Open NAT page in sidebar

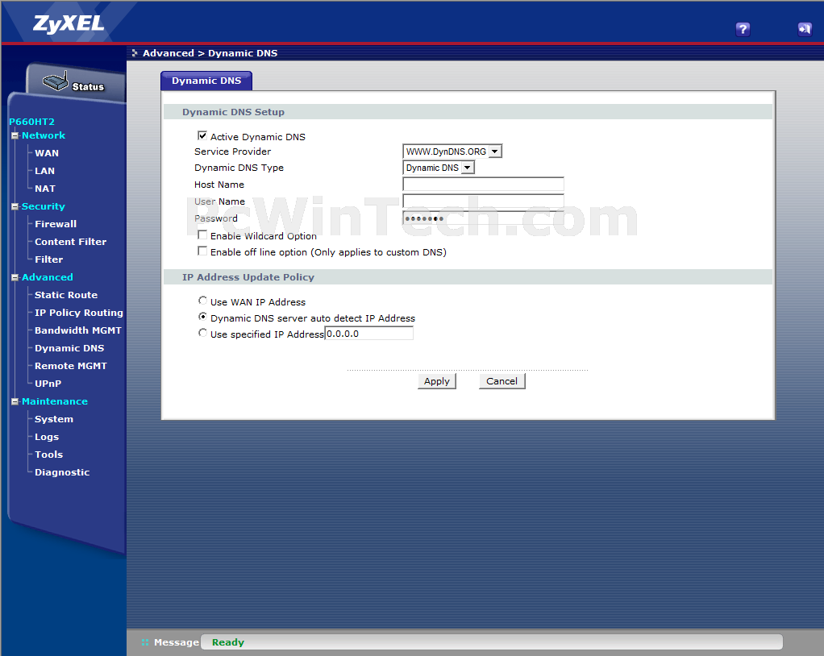coord(45,189)
